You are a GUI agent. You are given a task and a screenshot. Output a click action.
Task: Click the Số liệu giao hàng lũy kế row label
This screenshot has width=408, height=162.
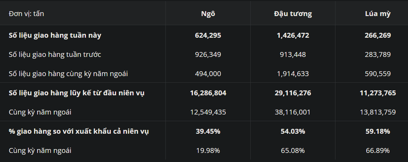[77, 93]
